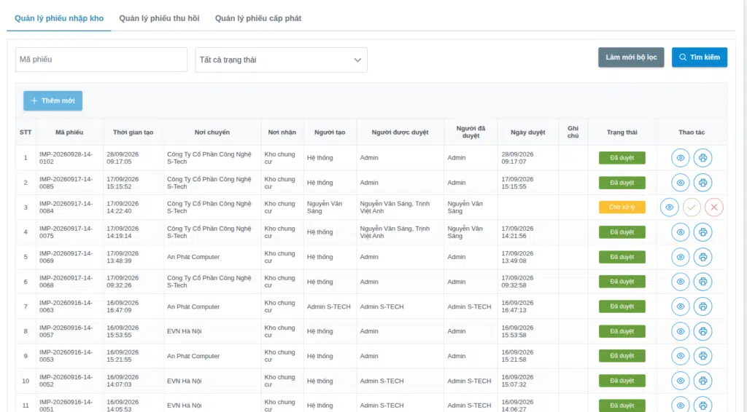The height and width of the screenshot is (412, 747).
Task: Approve receipt IMP-20260917-14-0084 with checkmark
Action: click(x=692, y=207)
